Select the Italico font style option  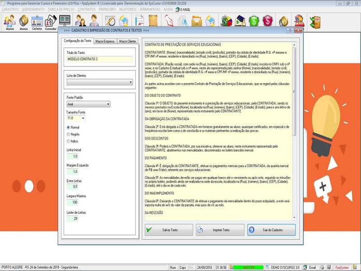point(68,141)
